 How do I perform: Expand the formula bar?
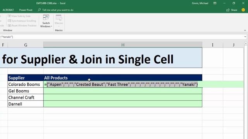(245, 37)
